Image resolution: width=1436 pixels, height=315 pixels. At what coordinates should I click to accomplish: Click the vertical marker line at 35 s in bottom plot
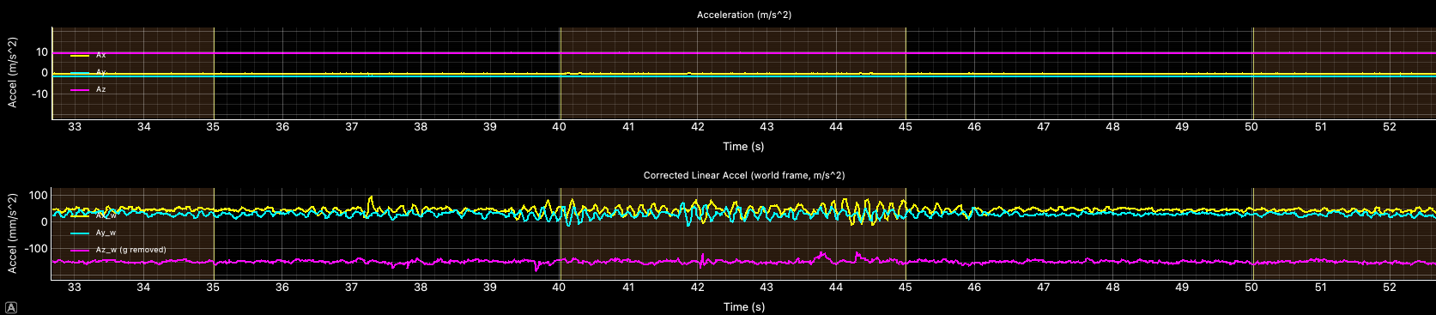click(x=214, y=233)
